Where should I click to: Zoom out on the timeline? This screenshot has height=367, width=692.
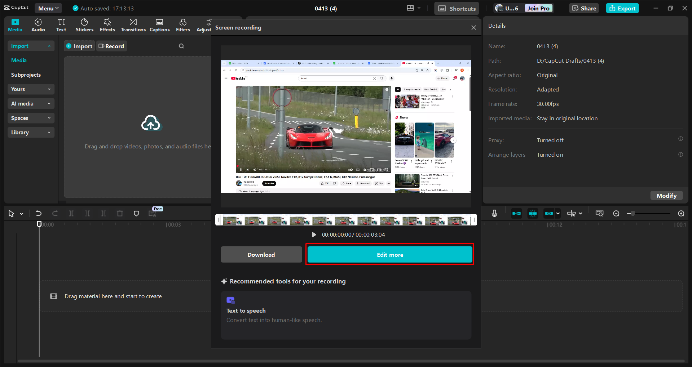(616, 213)
